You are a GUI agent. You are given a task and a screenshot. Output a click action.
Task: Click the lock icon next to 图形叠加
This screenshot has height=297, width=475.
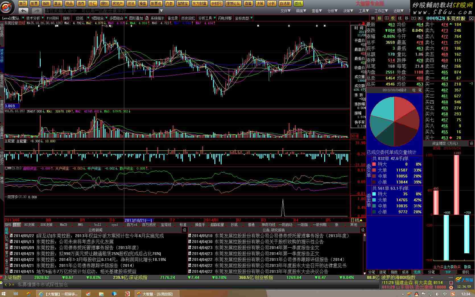click(x=147, y=18)
